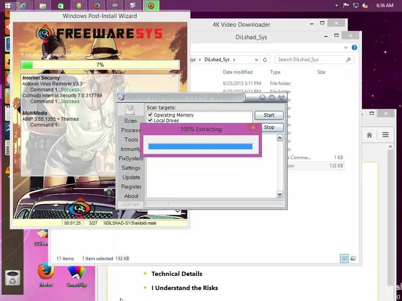Select the 132 KB file row

pos(315,166)
